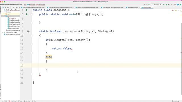Click the Anagrams breadcrumb in navigation bar
Screen dimensions: 182x102
click(x=31, y=5)
